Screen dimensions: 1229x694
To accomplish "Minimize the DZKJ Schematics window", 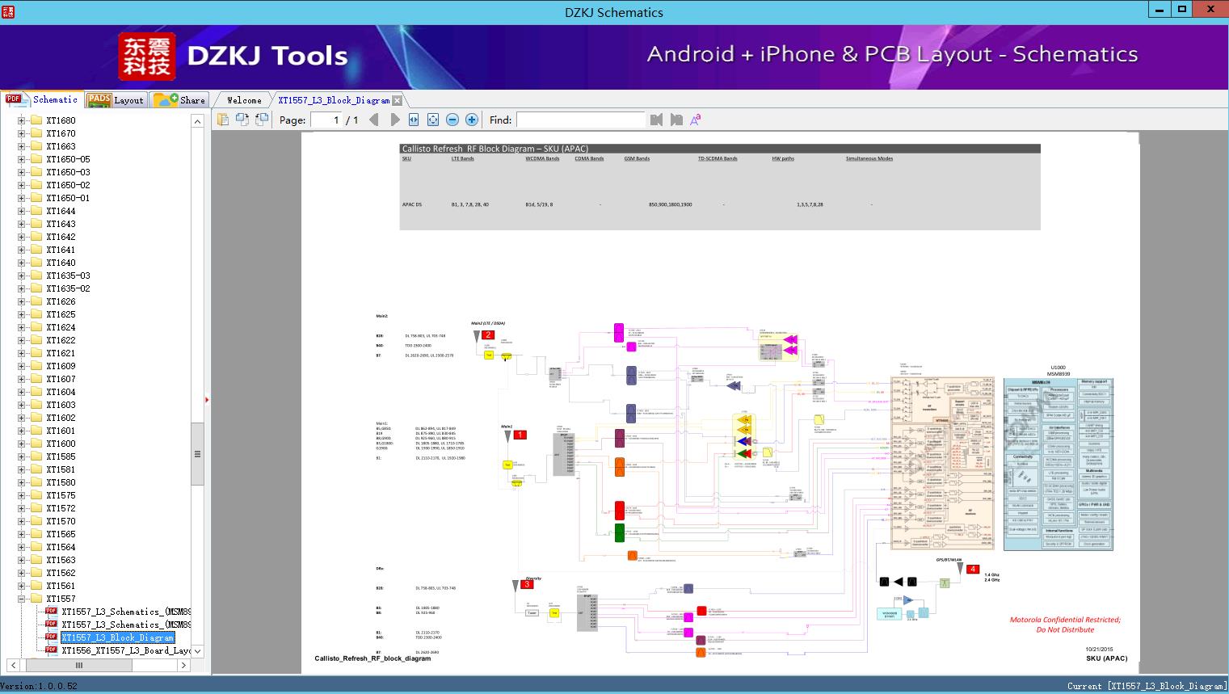I will point(1160,10).
